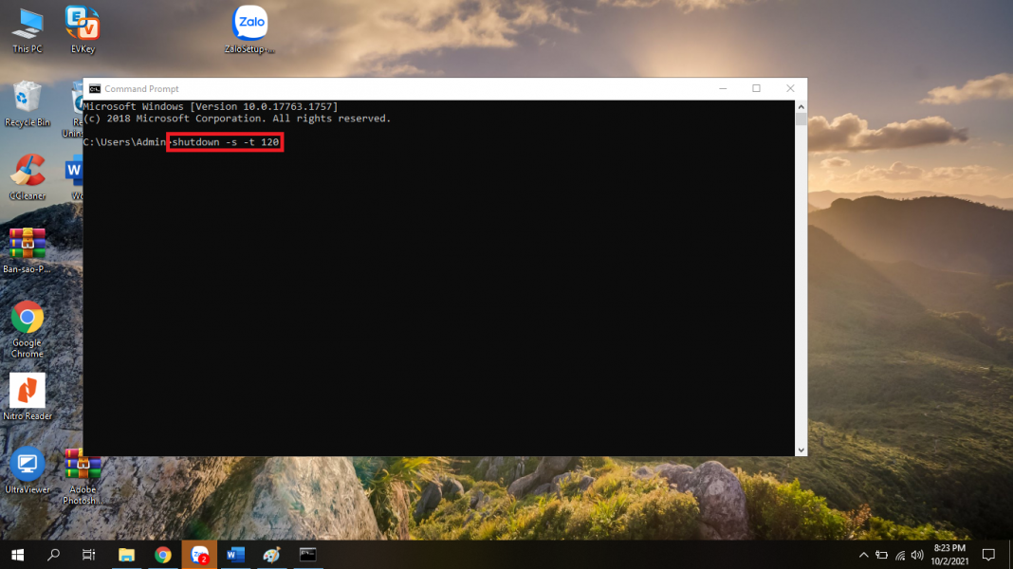The image size is (1013, 569).
Task: Click the Paint icon in the taskbar
Action: click(271, 555)
